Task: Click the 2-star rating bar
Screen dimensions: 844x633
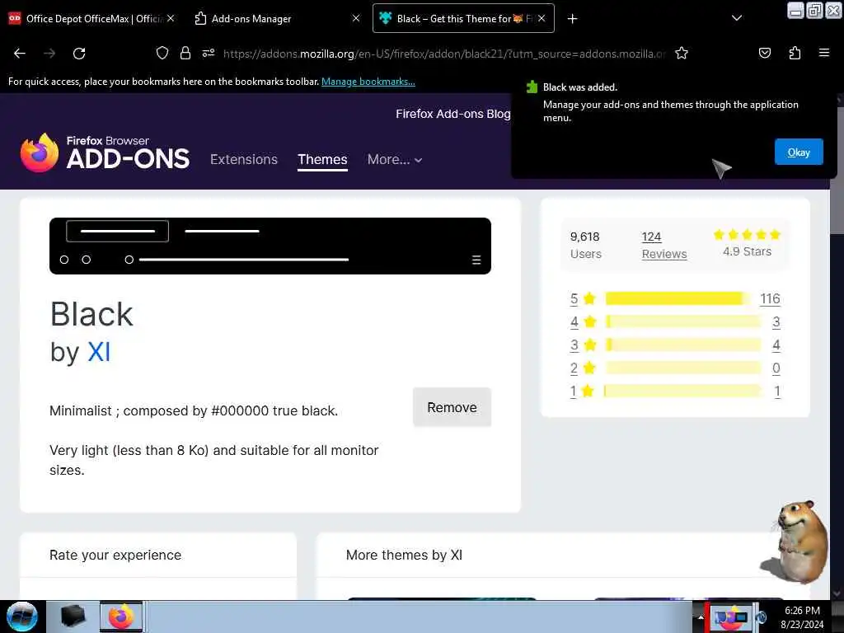Action: pyautogui.click(x=683, y=368)
